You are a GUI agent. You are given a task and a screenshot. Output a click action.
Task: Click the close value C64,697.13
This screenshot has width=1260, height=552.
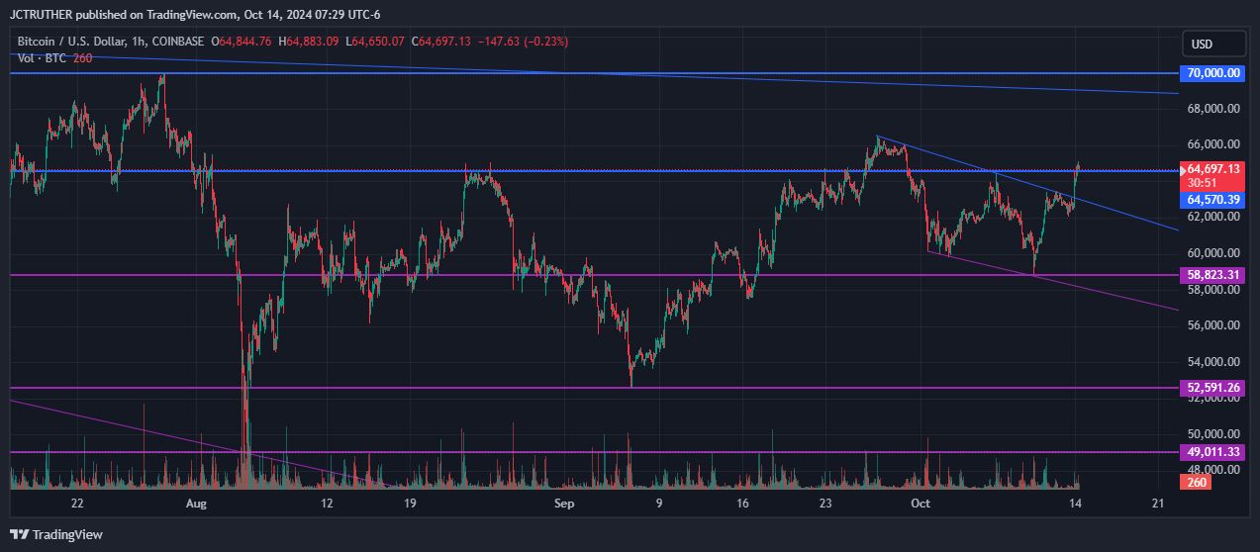(x=441, y=41)
